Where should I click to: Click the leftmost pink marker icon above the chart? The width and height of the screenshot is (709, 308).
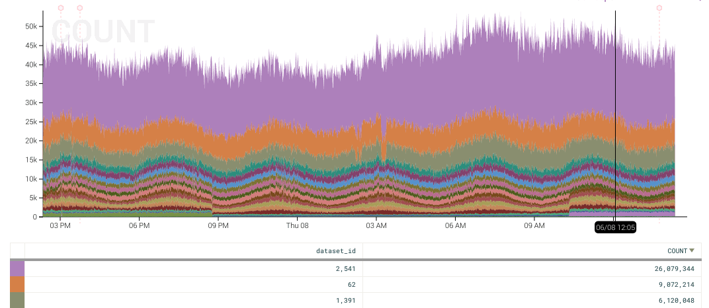[61, 8]
